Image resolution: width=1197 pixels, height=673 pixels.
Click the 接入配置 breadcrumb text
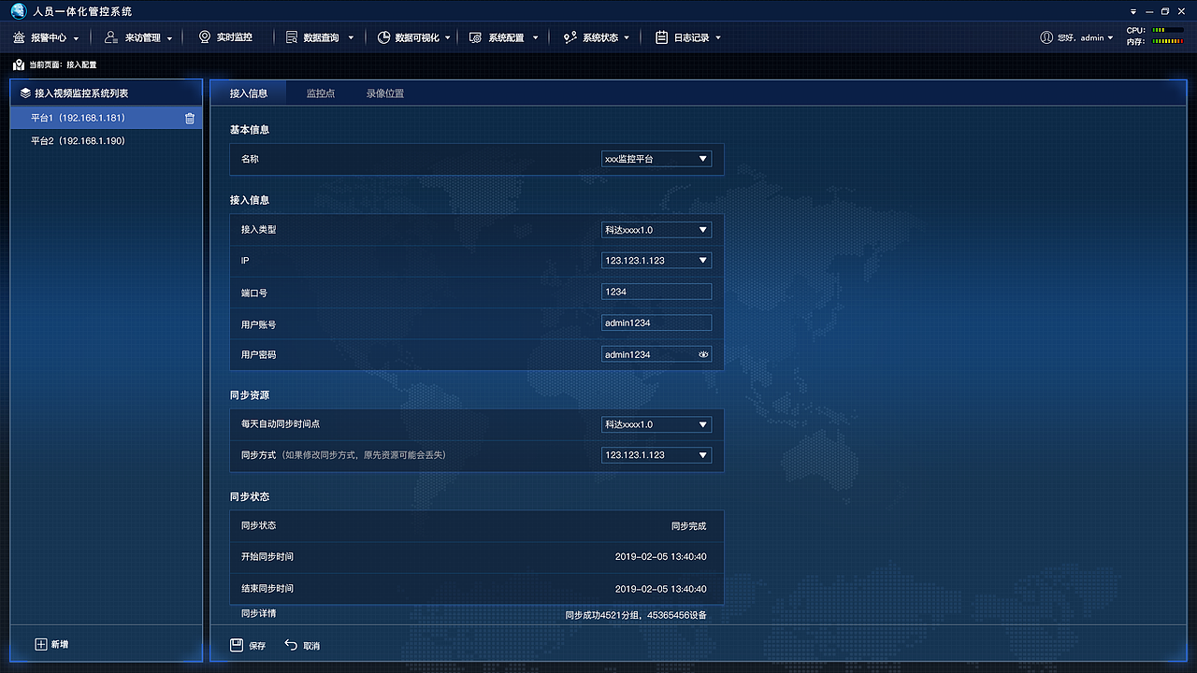[x=81, y=64]
